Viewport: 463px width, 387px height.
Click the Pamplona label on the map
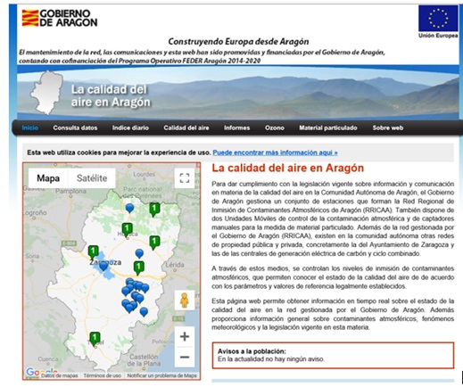coord(70,191)
